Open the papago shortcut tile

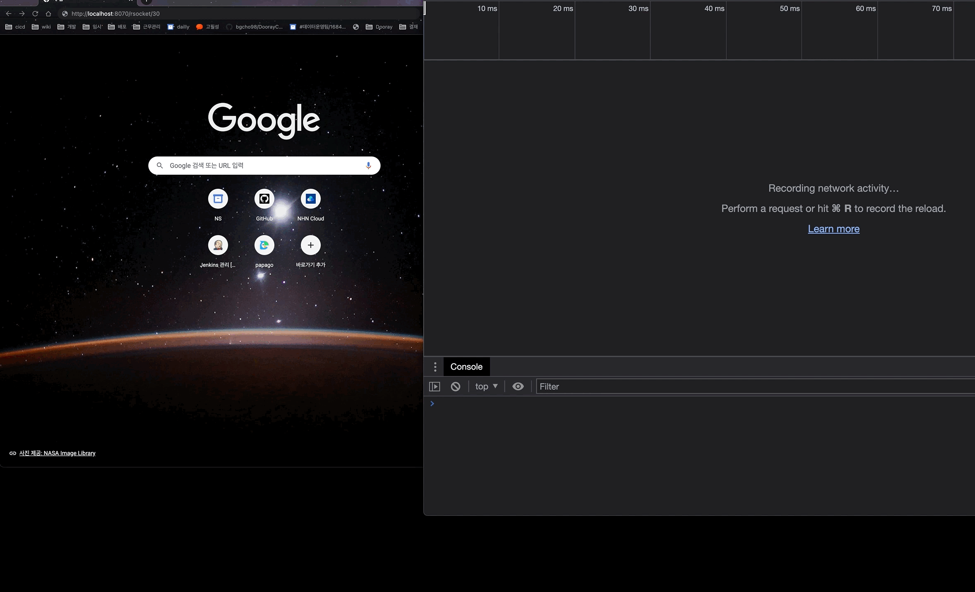(264, 245)
